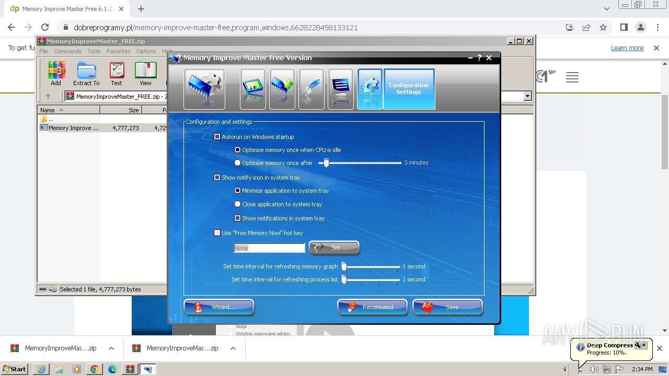This screenshot has width=669, height=376.
Task: Open Chrome side panel icon
Action: (624, 28)
